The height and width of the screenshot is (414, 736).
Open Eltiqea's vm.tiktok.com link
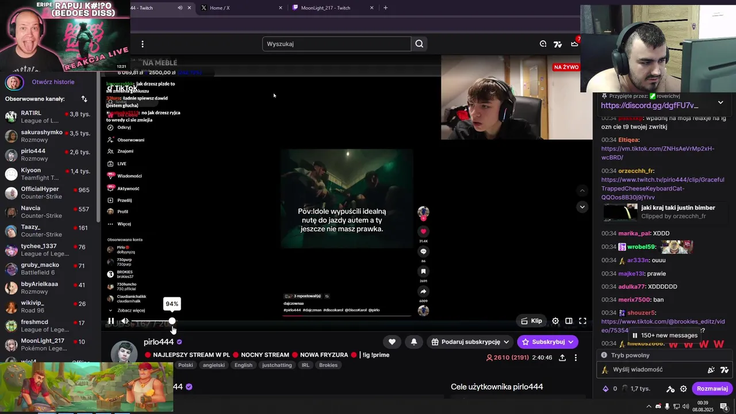click(x=658, y=153)
